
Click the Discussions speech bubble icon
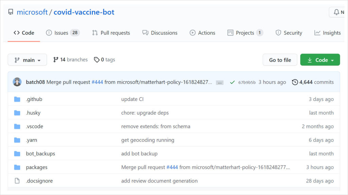145,32
